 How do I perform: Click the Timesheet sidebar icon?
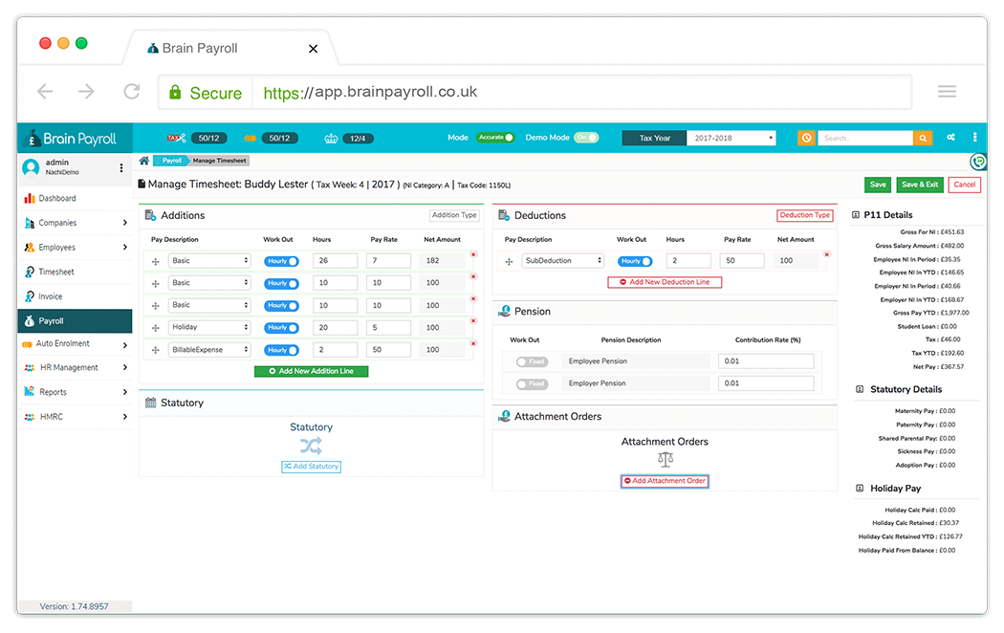pos(30,272)
